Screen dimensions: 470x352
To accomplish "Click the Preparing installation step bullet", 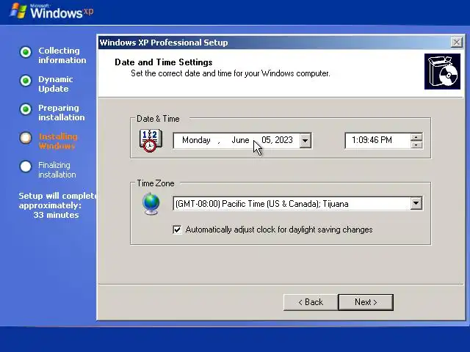I will pyautogui.click(x=26, y=109).
